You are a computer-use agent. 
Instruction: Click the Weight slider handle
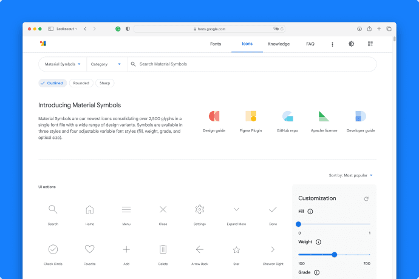pyautogui.click(x=335, y=255)
